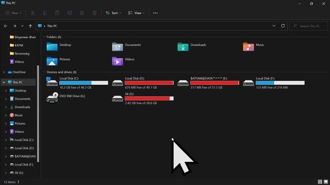330x185 pixels.
Task: Click the Share icon in toolbar
Action: (82, 13)
